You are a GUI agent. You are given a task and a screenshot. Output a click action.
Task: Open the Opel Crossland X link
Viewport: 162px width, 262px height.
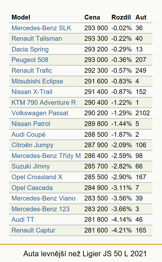(x=37, y=177)
